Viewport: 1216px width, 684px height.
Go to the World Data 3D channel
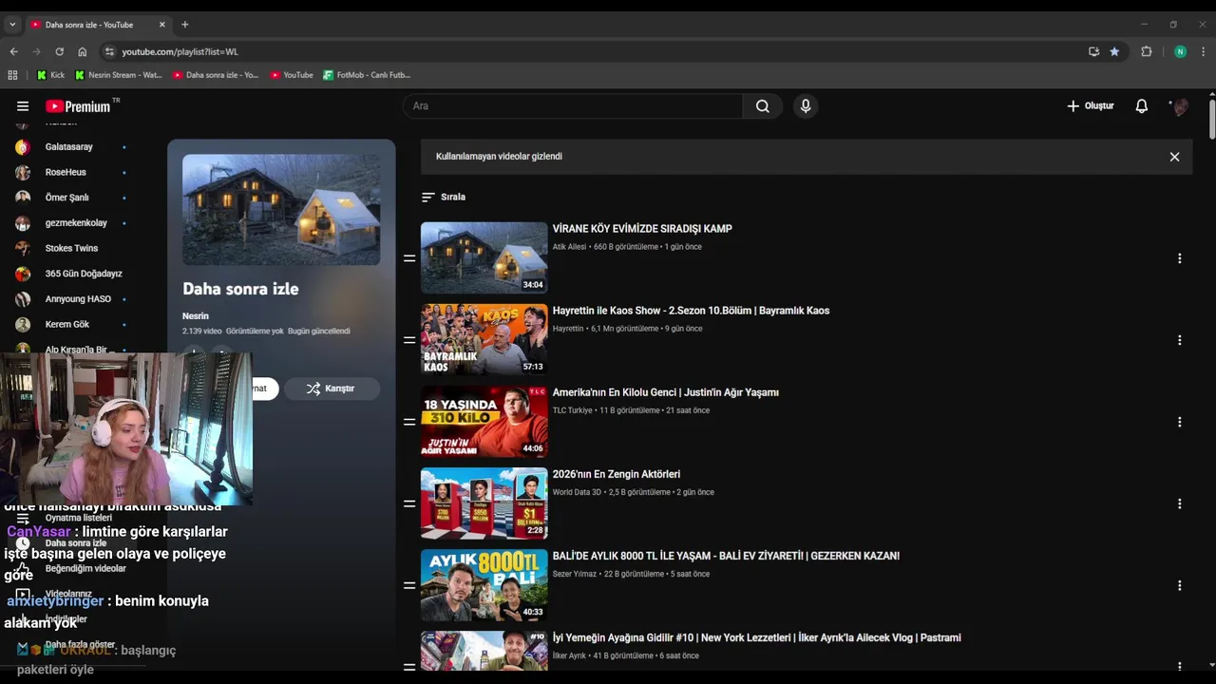(577, 492)
